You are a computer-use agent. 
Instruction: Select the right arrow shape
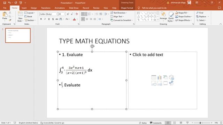coord(148,16)
